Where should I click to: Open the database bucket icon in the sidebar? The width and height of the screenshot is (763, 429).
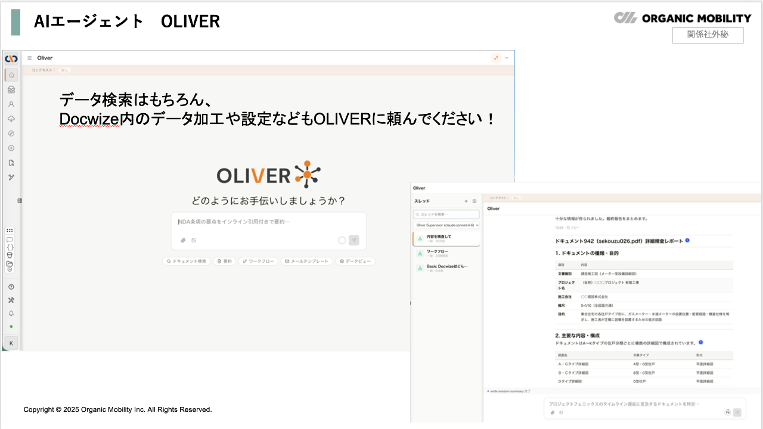point(10,255)
